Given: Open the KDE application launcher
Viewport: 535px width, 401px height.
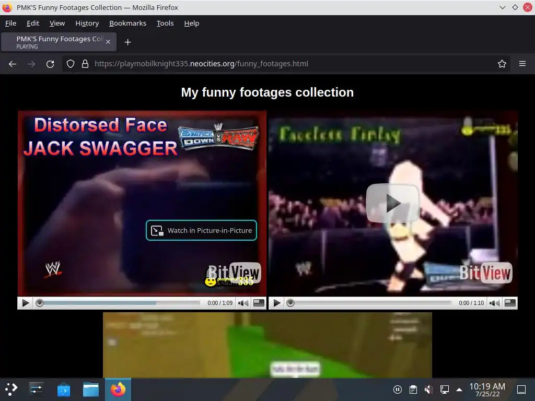Looking at the screenshot, I should pyautogui.click(x=11, y=390).
